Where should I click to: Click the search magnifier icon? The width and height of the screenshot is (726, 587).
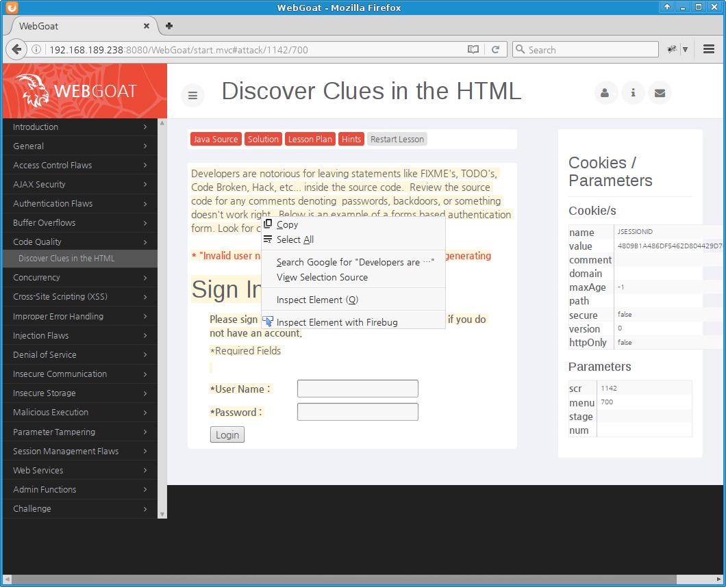click(x=521, y=49)
